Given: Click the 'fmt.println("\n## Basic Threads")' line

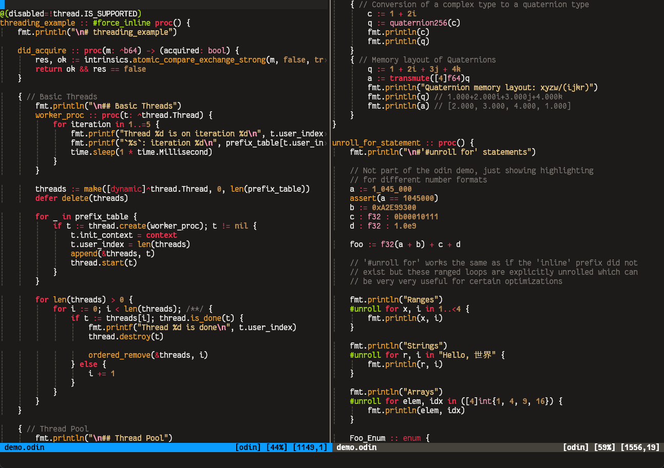Looking at the screenshot, I should (108, 106).
